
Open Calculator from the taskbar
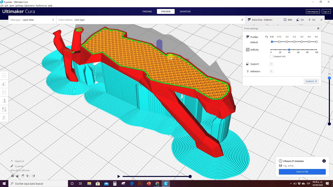115,184
